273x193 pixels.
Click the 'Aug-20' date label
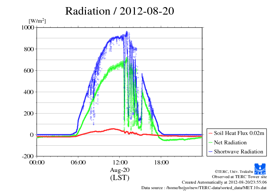click(120, 170)
